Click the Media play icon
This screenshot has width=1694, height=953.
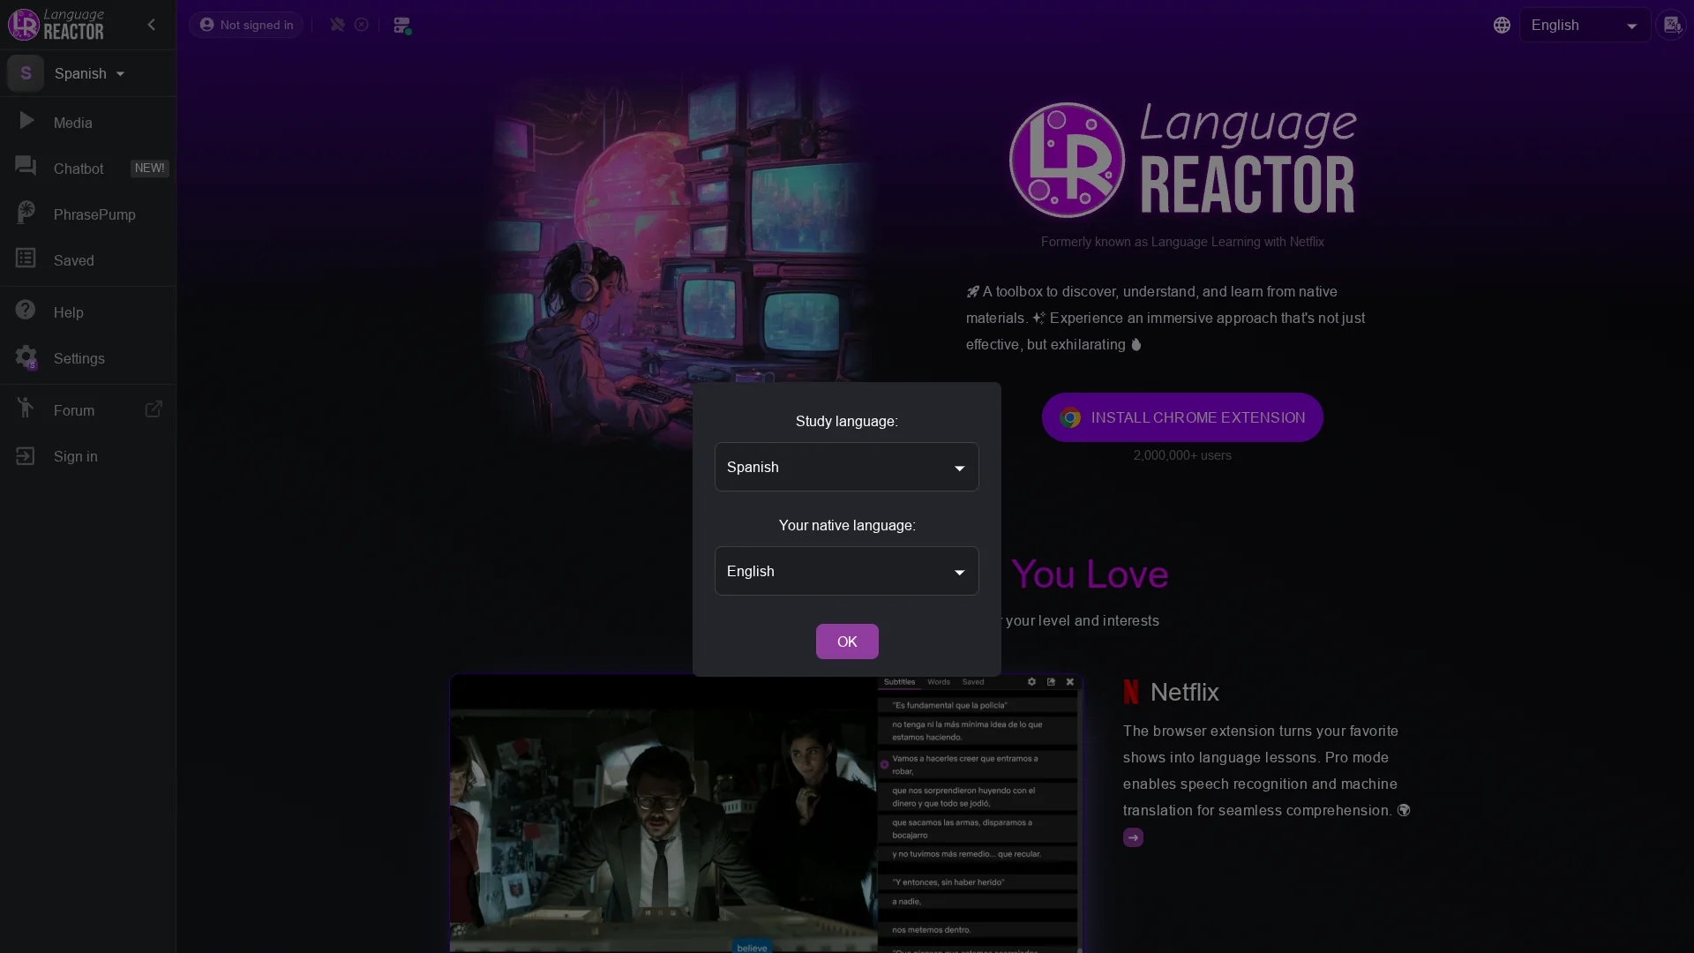coord(26,121)
